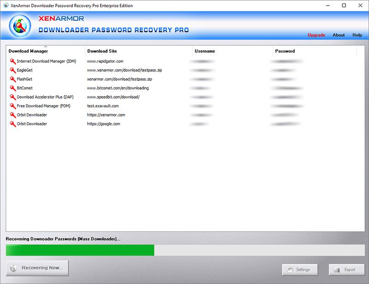
Task: Click the XenArmor logo icon in header
Action: tap(20, 27)
